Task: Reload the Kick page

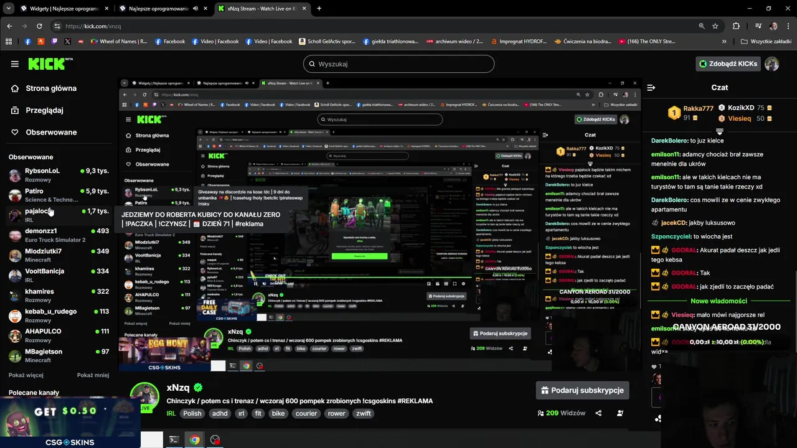Action: (x=39, y=26)
